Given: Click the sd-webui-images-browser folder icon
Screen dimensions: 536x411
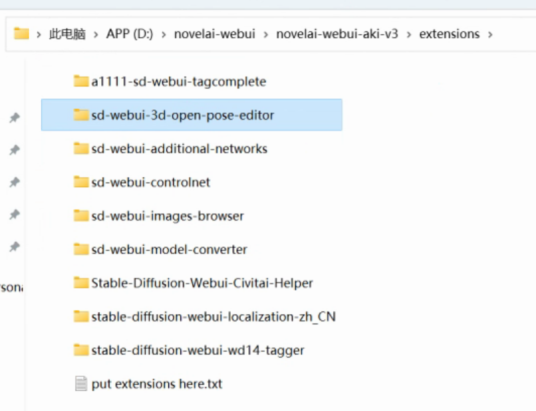Looking at the screenshot, I should [81, 216].
